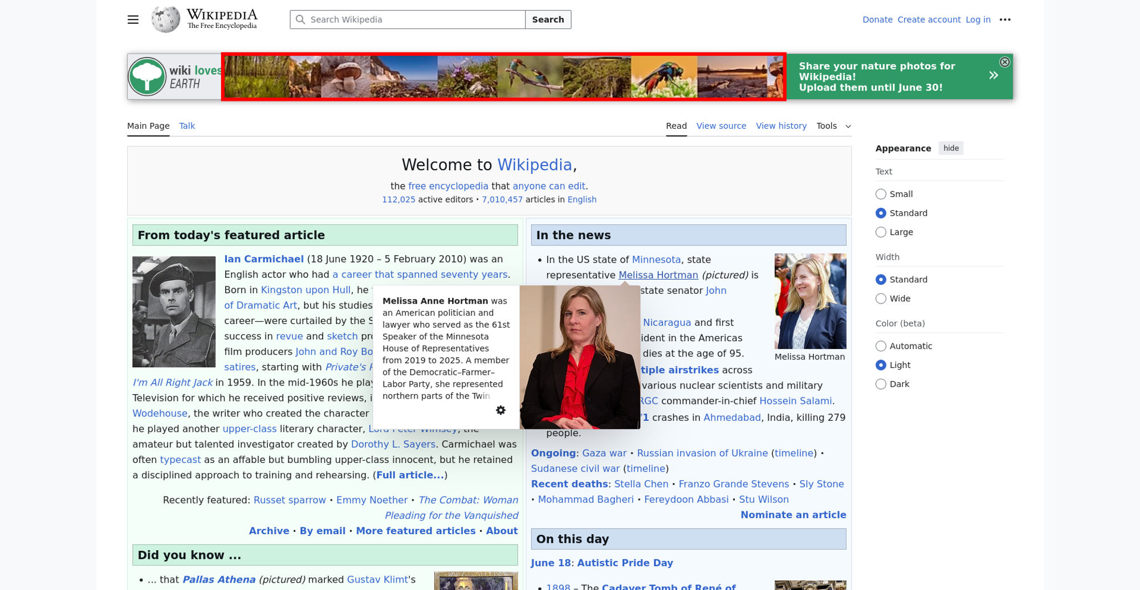Select Standard width option

click(x=881, y=280)
